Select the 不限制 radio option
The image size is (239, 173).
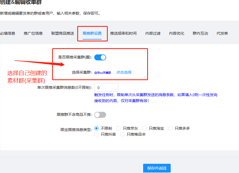[96, 128]
